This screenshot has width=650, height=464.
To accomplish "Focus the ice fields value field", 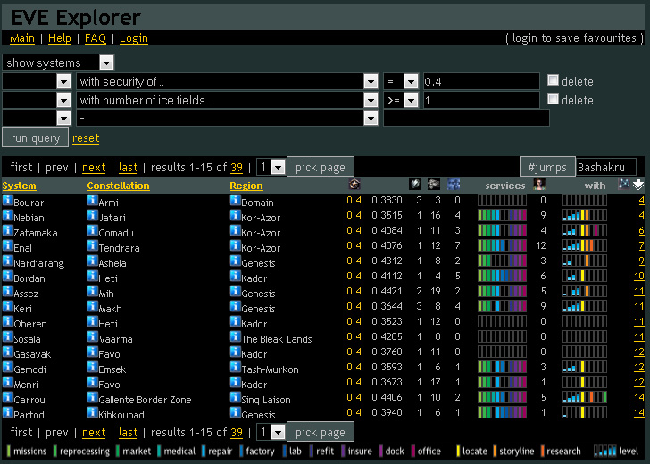I will tap(481, 100).
